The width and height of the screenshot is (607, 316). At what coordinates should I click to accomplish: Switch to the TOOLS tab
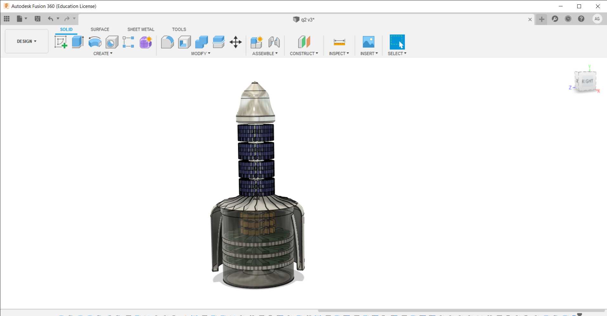pyautogui.click(x=179, y=29)
